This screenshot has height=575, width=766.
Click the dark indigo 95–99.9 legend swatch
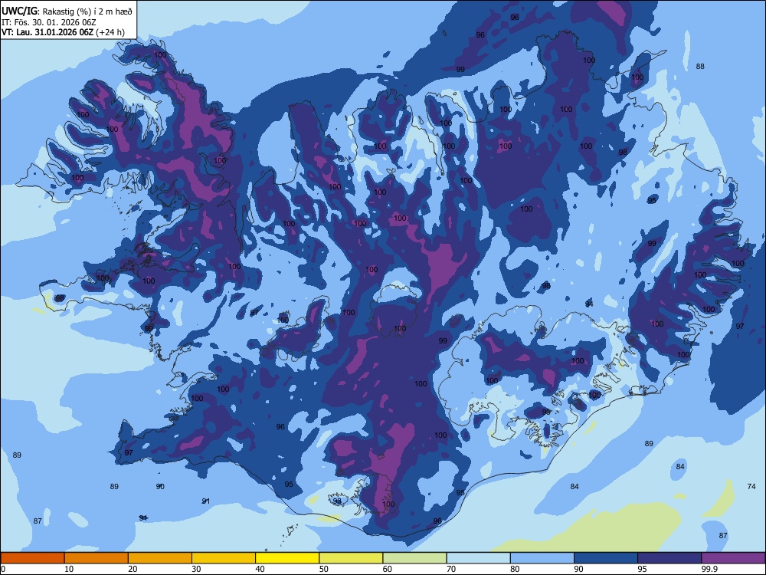[x=669, y=558]
